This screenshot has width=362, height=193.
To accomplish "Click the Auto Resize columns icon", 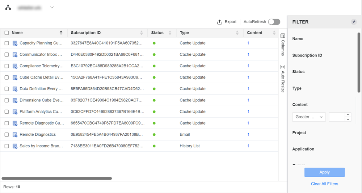I will click(x=283, y=67).
